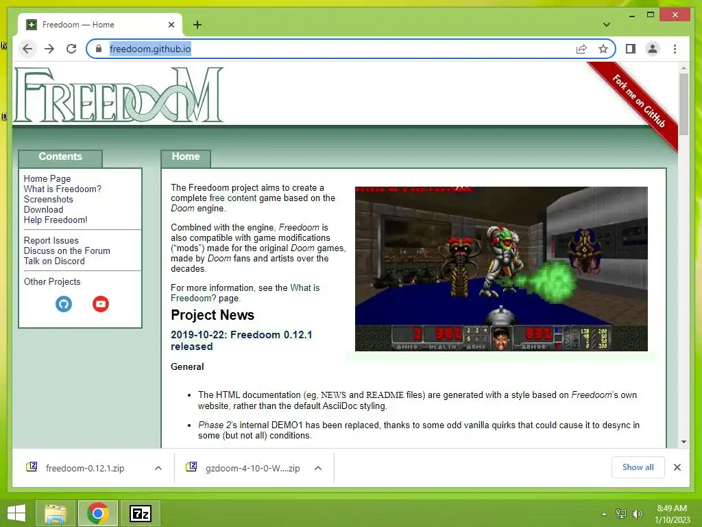This screenshot has width=702, height=527.
Task: Open the tab search chevron
Action: [x=606, y=25]
